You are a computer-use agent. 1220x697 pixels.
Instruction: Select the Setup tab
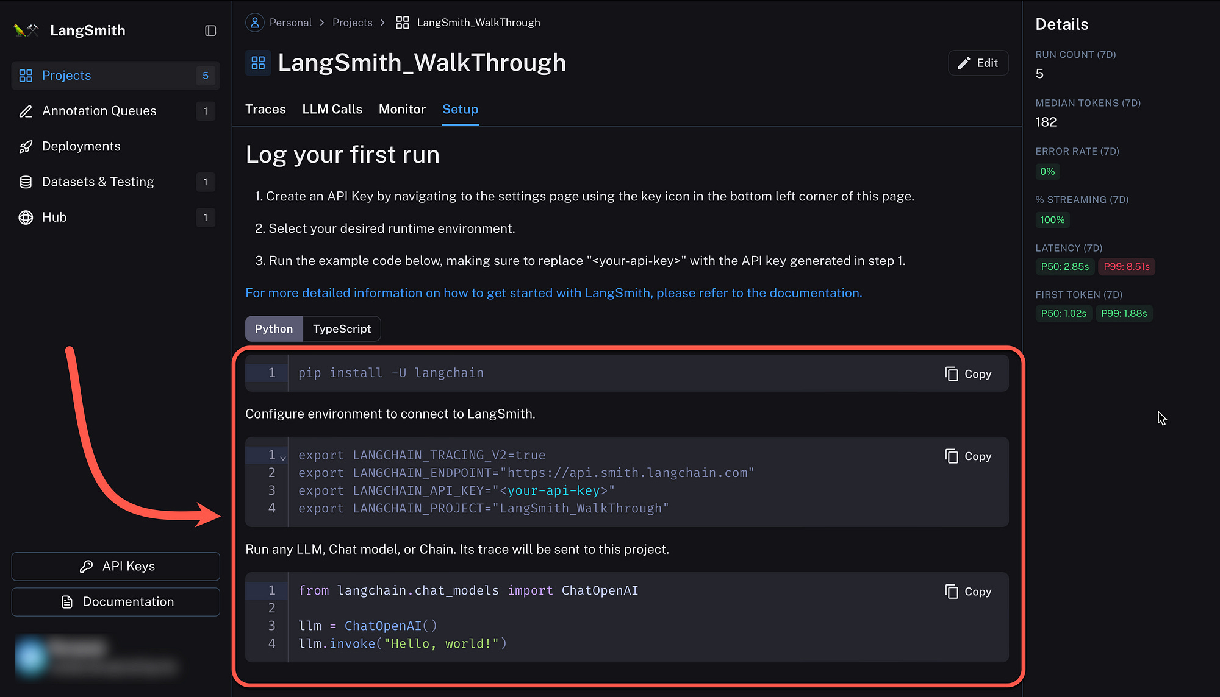(x=460, y=109)
